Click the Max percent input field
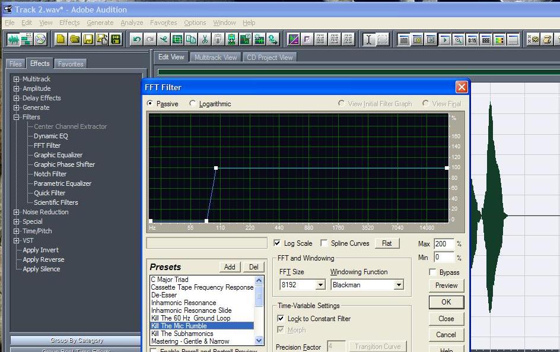 (444, 244)
